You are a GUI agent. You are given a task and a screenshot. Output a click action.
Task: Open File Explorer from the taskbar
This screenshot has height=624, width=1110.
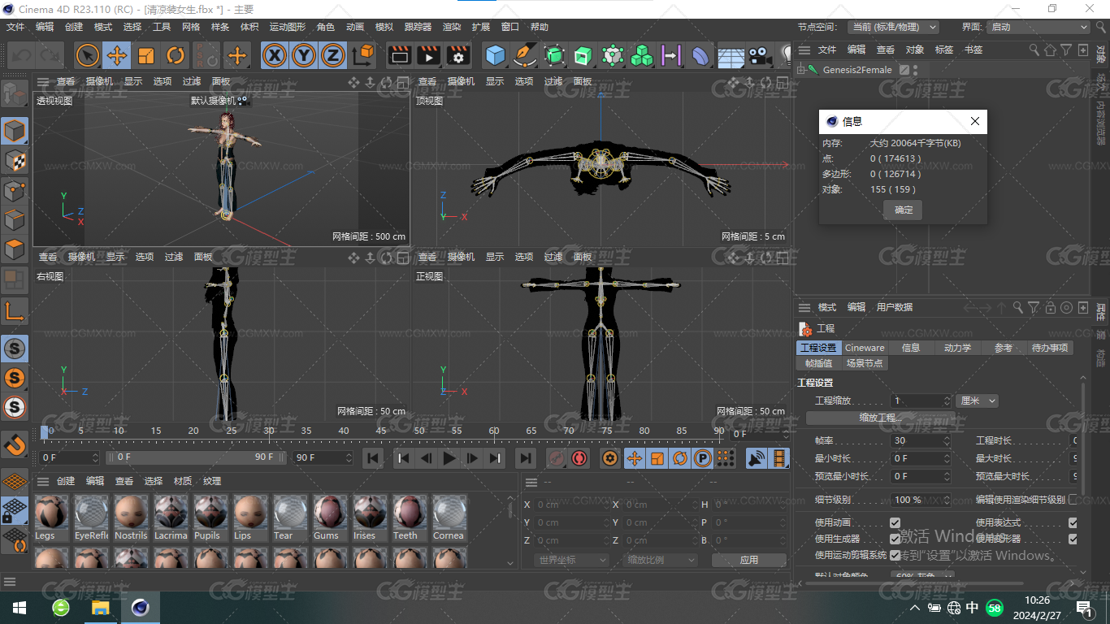[100, 608]
